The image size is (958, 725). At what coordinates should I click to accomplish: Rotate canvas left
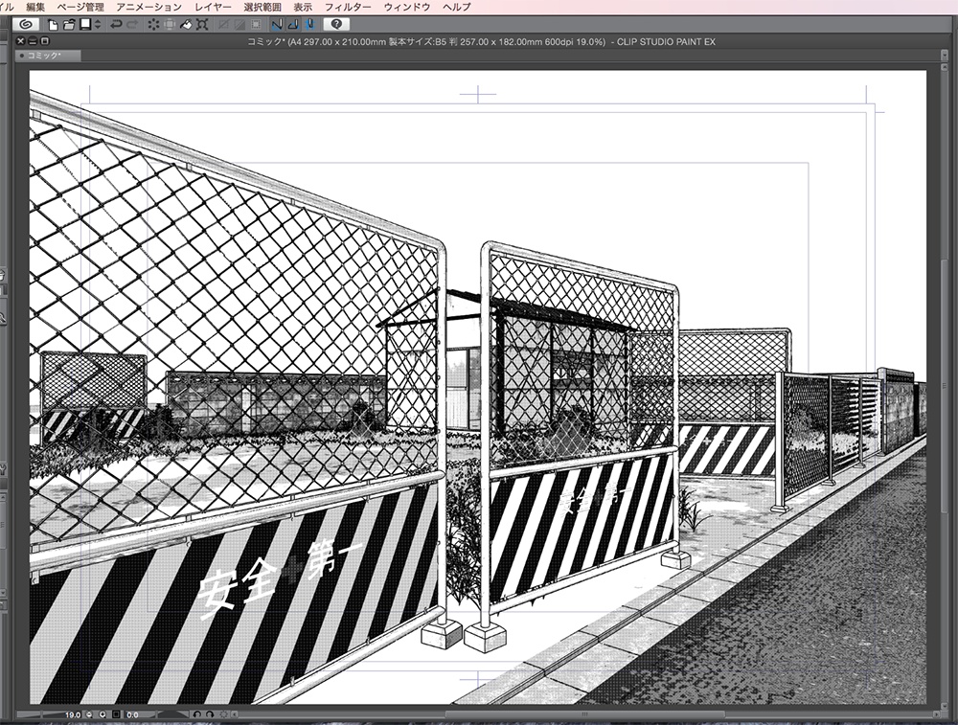point(196,714)
